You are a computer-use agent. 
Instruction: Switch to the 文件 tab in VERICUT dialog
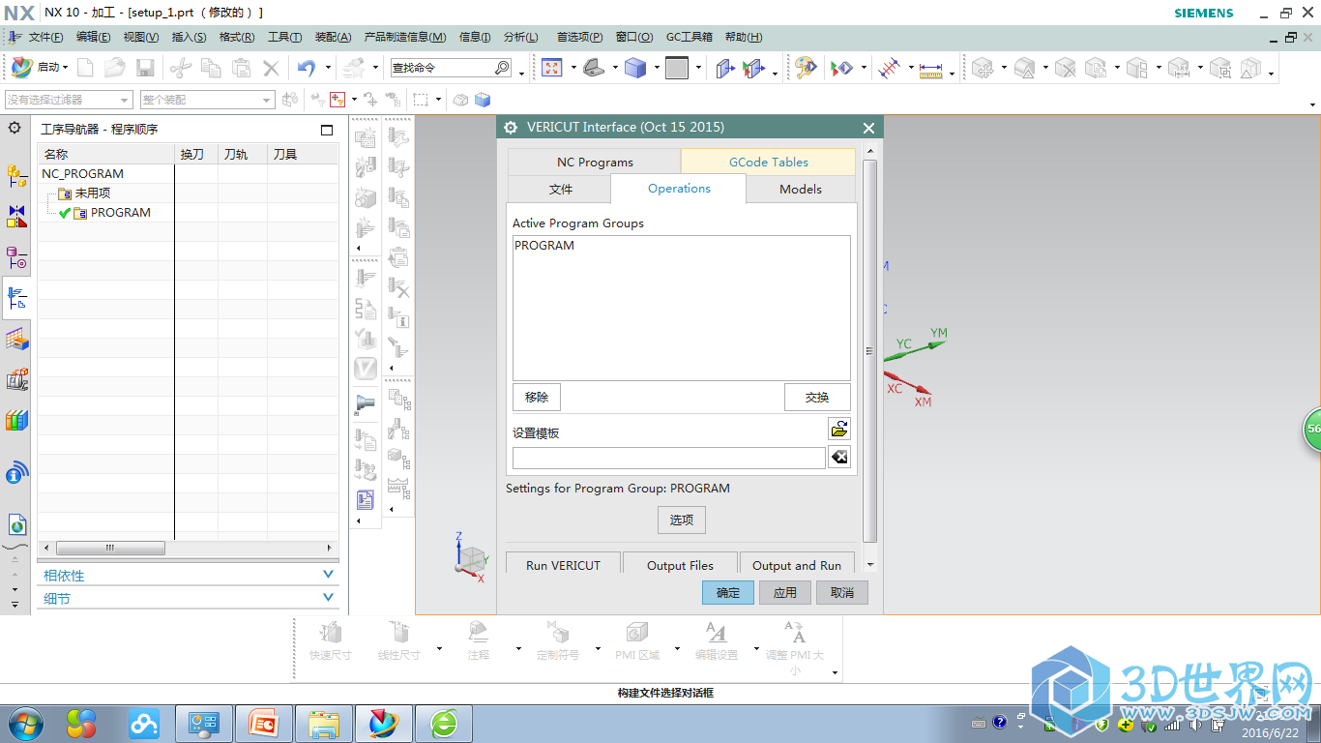[561, 190]
